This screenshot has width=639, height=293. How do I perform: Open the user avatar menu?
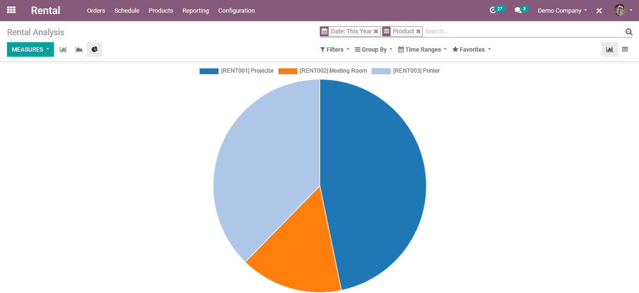(623, 10)
